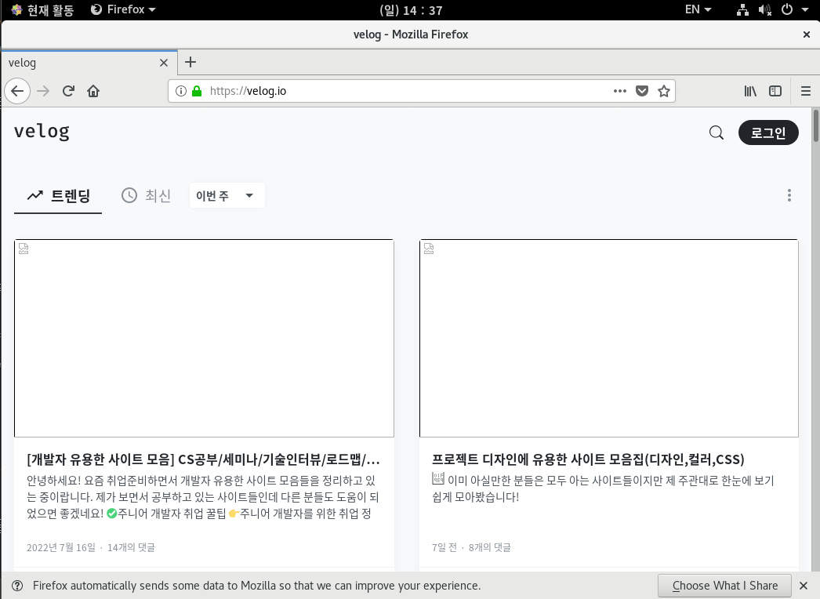Close the Firefox window
Screen dimensions: 820x599
[807, 34]
